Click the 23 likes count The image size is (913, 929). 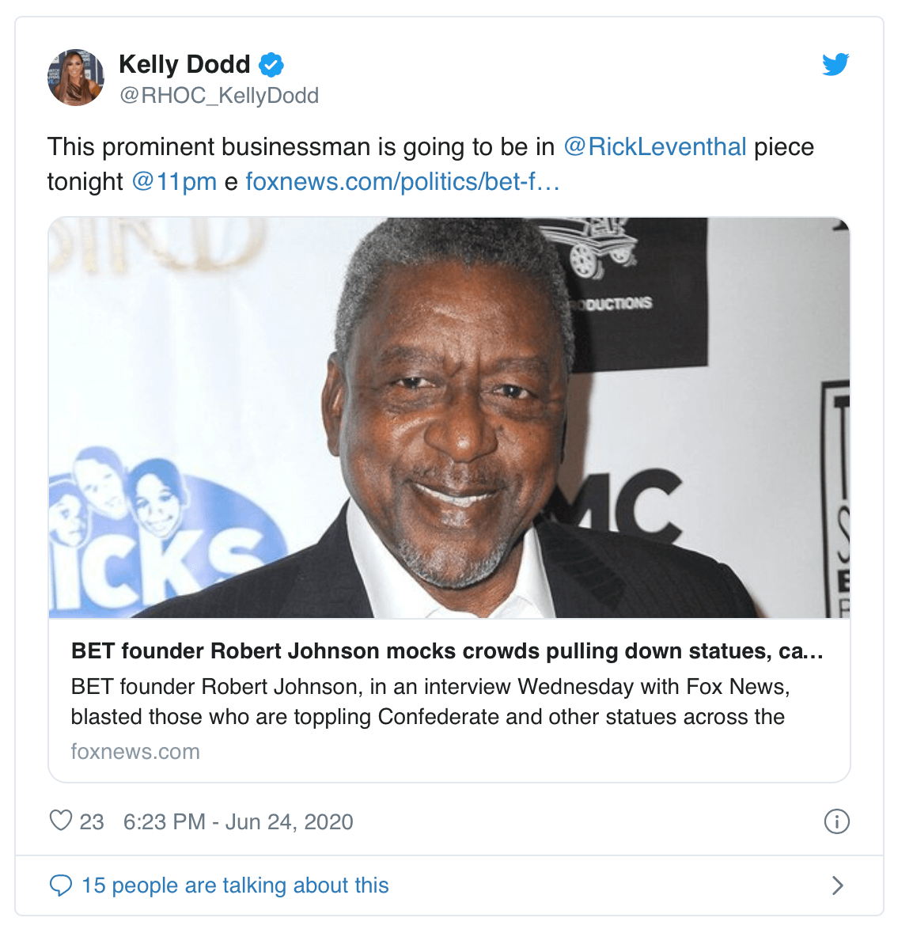point(92,821)
